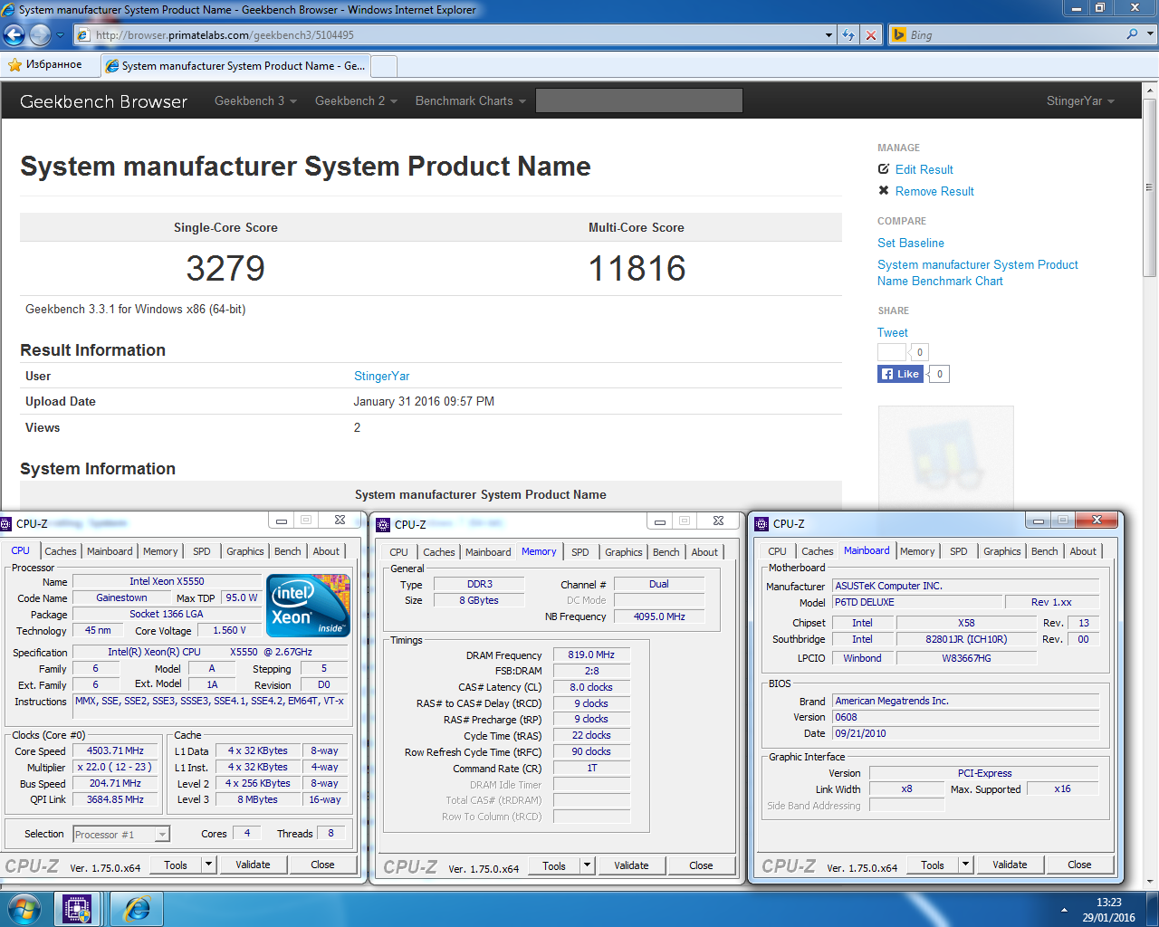Select System manufacturer browser tab

[235, 66]
